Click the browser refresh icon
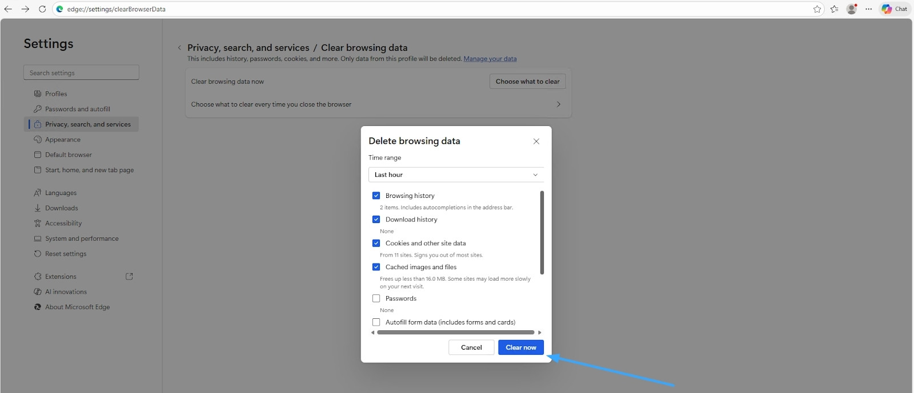Screen dimensions: 914x393 pyautogui.click(x=42, y=9)
